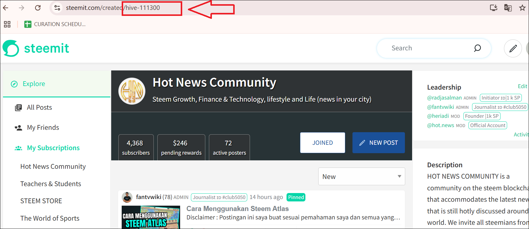The height and width of the screenshot is (229, 529).
Task: Click the 14 hours ago timestamp
Action: pos(266,197)
